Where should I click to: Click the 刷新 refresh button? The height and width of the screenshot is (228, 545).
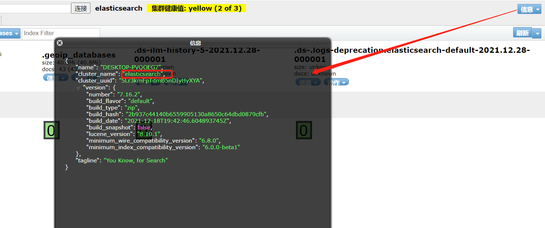point(522,33)
